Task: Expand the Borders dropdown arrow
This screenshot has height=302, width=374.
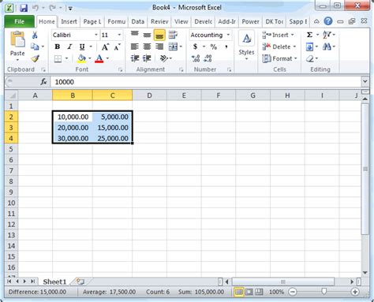Action: (x=66, y=58)
